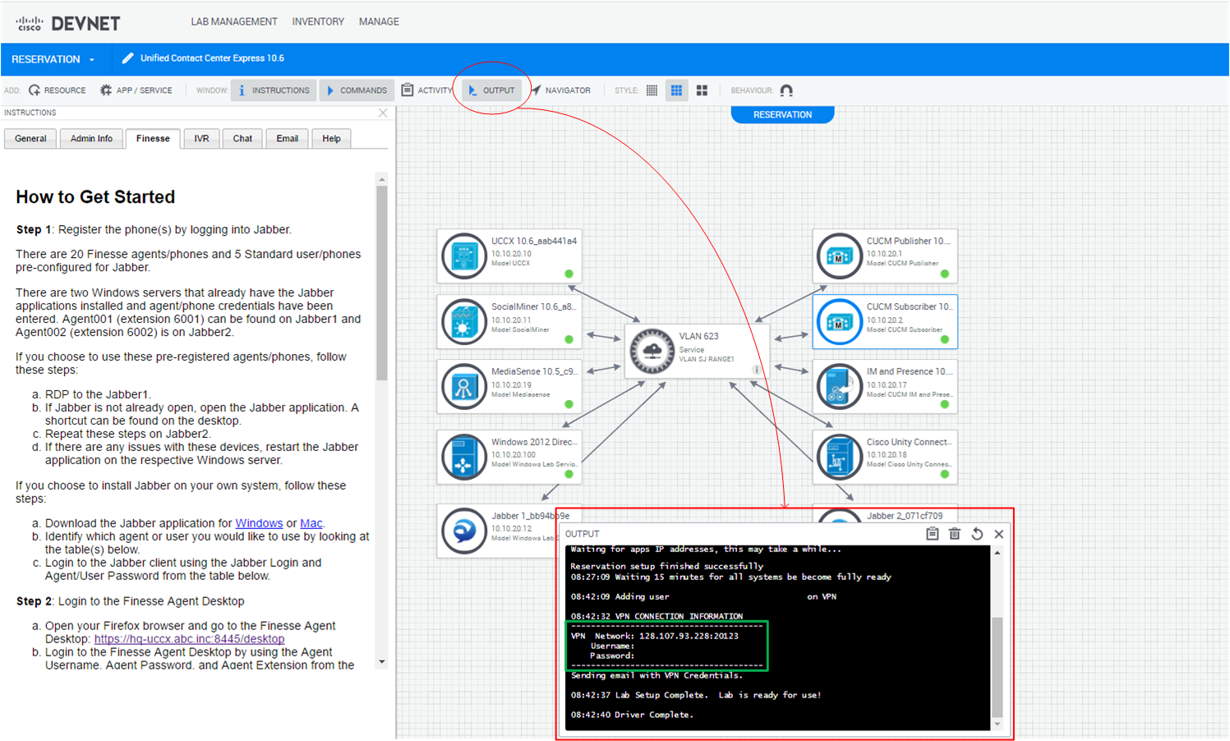Select the VLAN 623 service node icon
Image resolution: width=1230 pixels, height=741 pixels.
pos(652,351)
